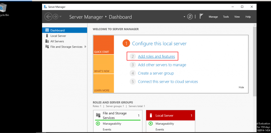Click Connect this server to cloud services

click(168, 81)
